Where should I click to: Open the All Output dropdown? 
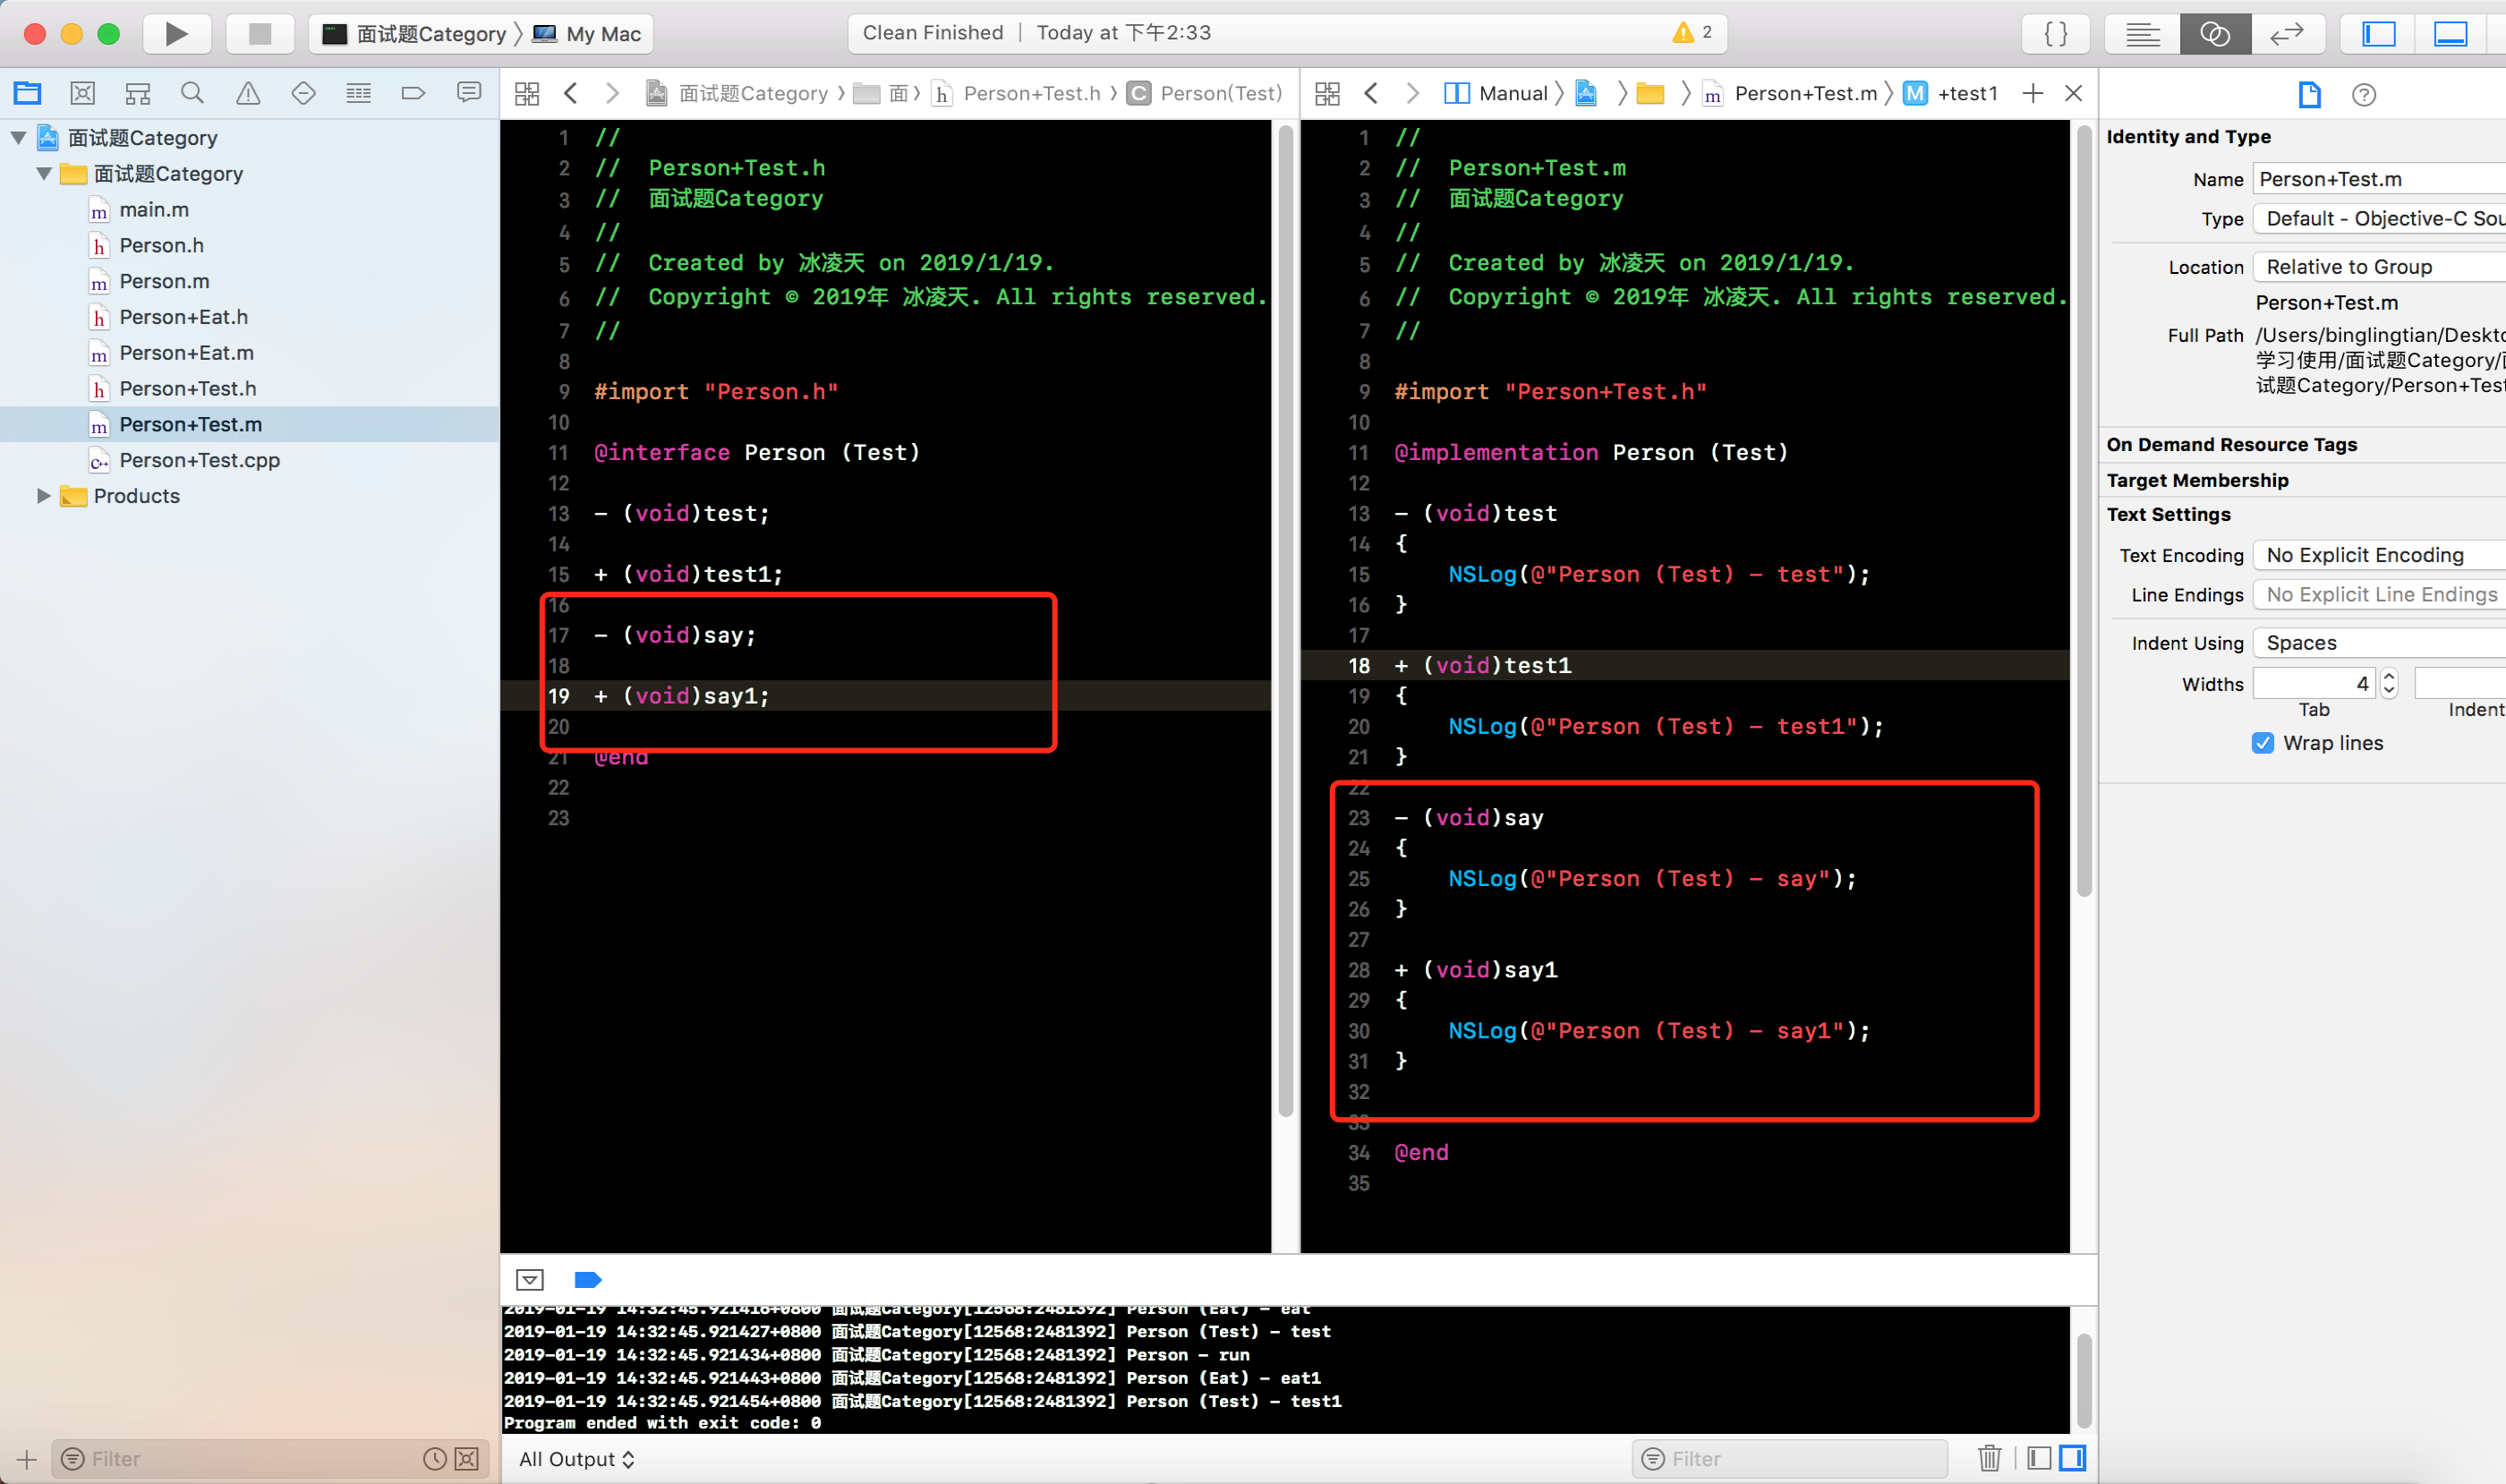click(576, 1459)
